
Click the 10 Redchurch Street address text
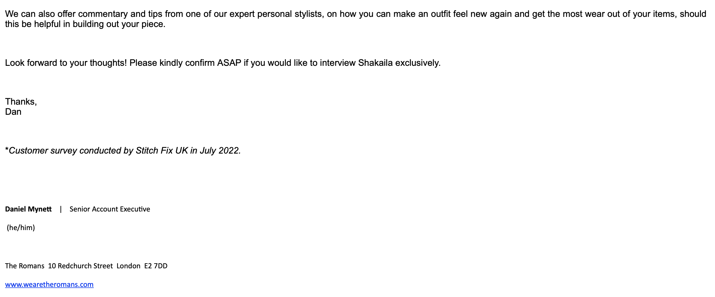tap(80, 266)
